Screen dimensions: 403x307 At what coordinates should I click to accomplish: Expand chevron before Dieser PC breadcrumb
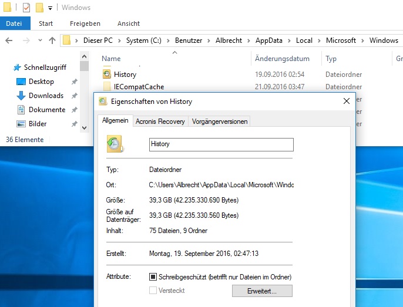(x=76, y=41)
